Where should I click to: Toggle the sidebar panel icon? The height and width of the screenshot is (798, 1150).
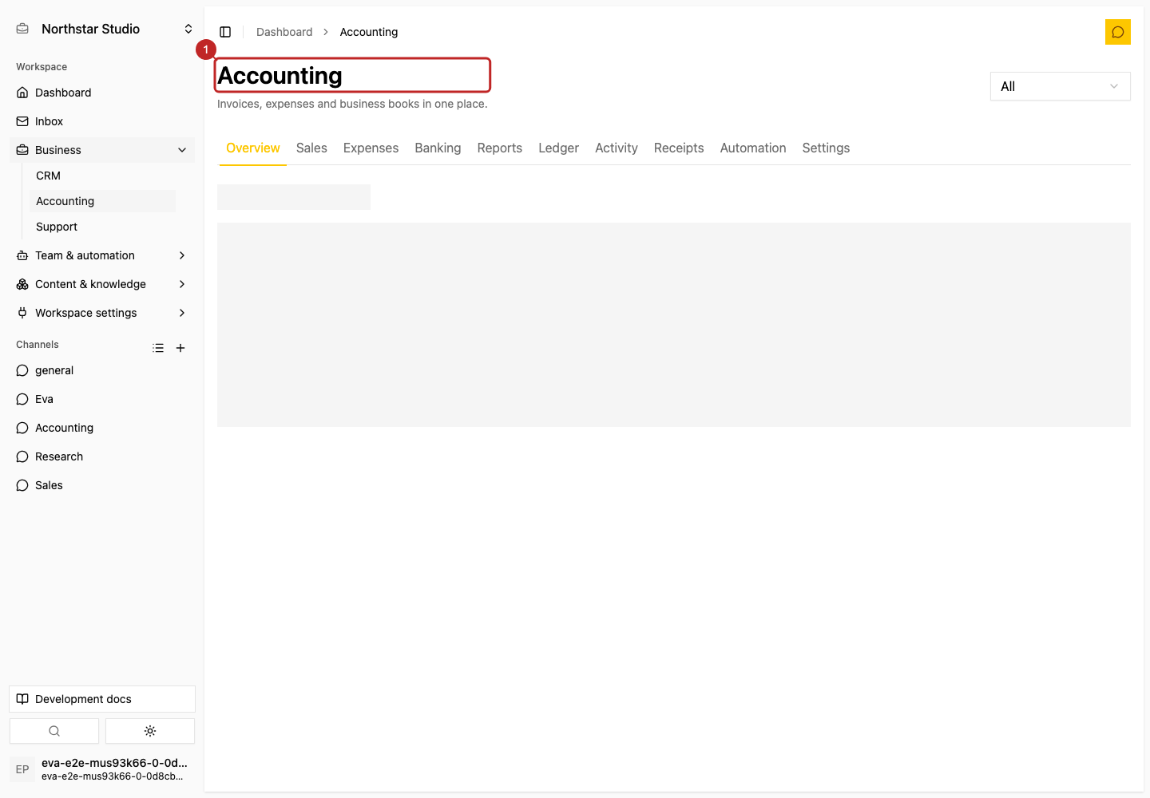click(225, 32)
